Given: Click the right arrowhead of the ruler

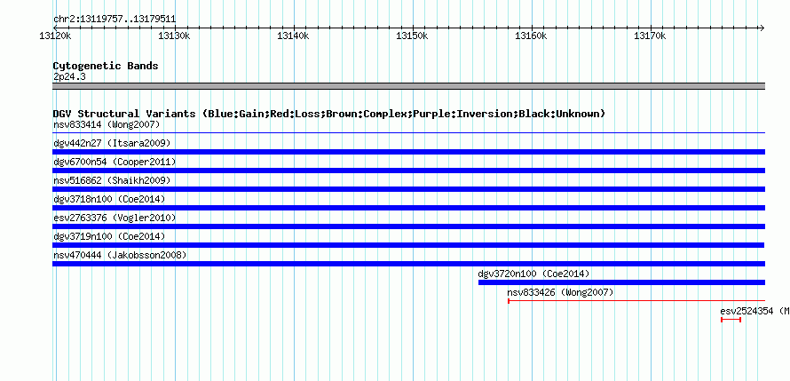Looking at the screenshot, I should pos(762,28).
